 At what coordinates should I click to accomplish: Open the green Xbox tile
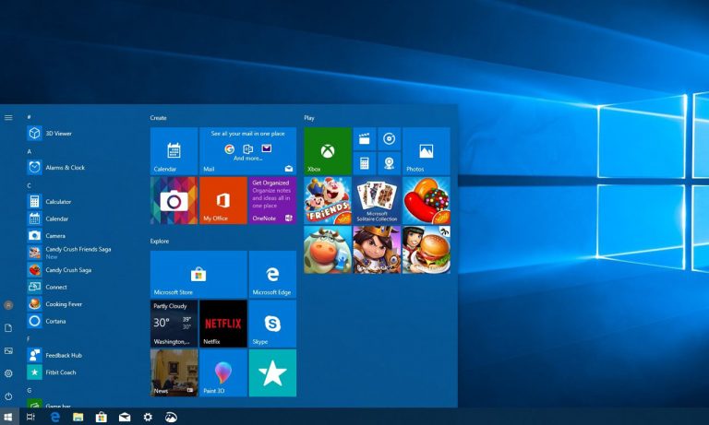pyautogui.click(x=328, y=151)
